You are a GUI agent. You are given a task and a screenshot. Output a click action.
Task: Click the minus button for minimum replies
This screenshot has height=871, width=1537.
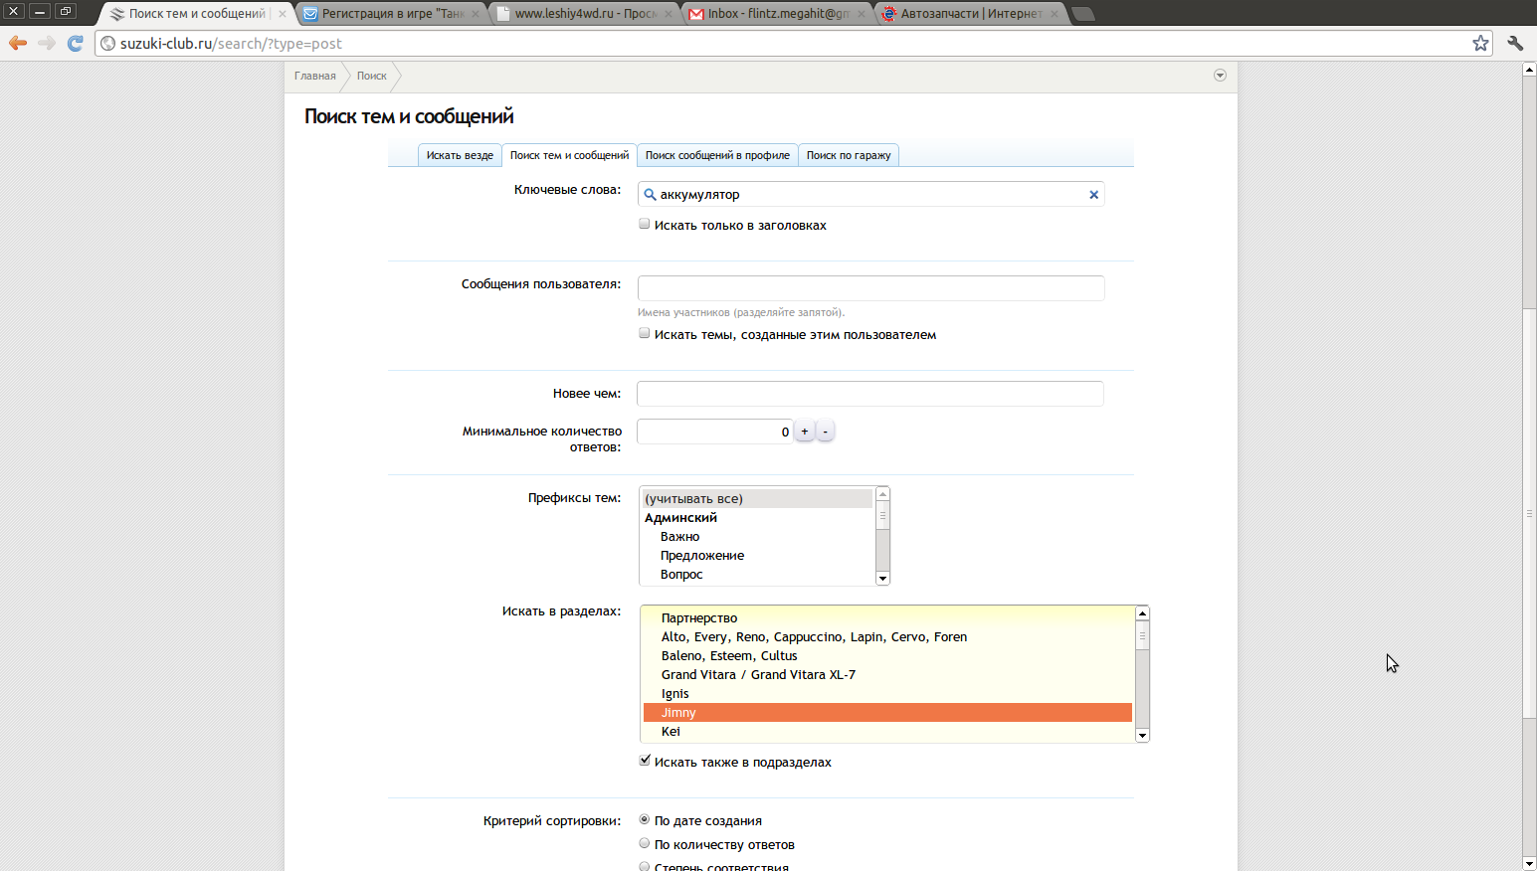[x=825, y=432]
